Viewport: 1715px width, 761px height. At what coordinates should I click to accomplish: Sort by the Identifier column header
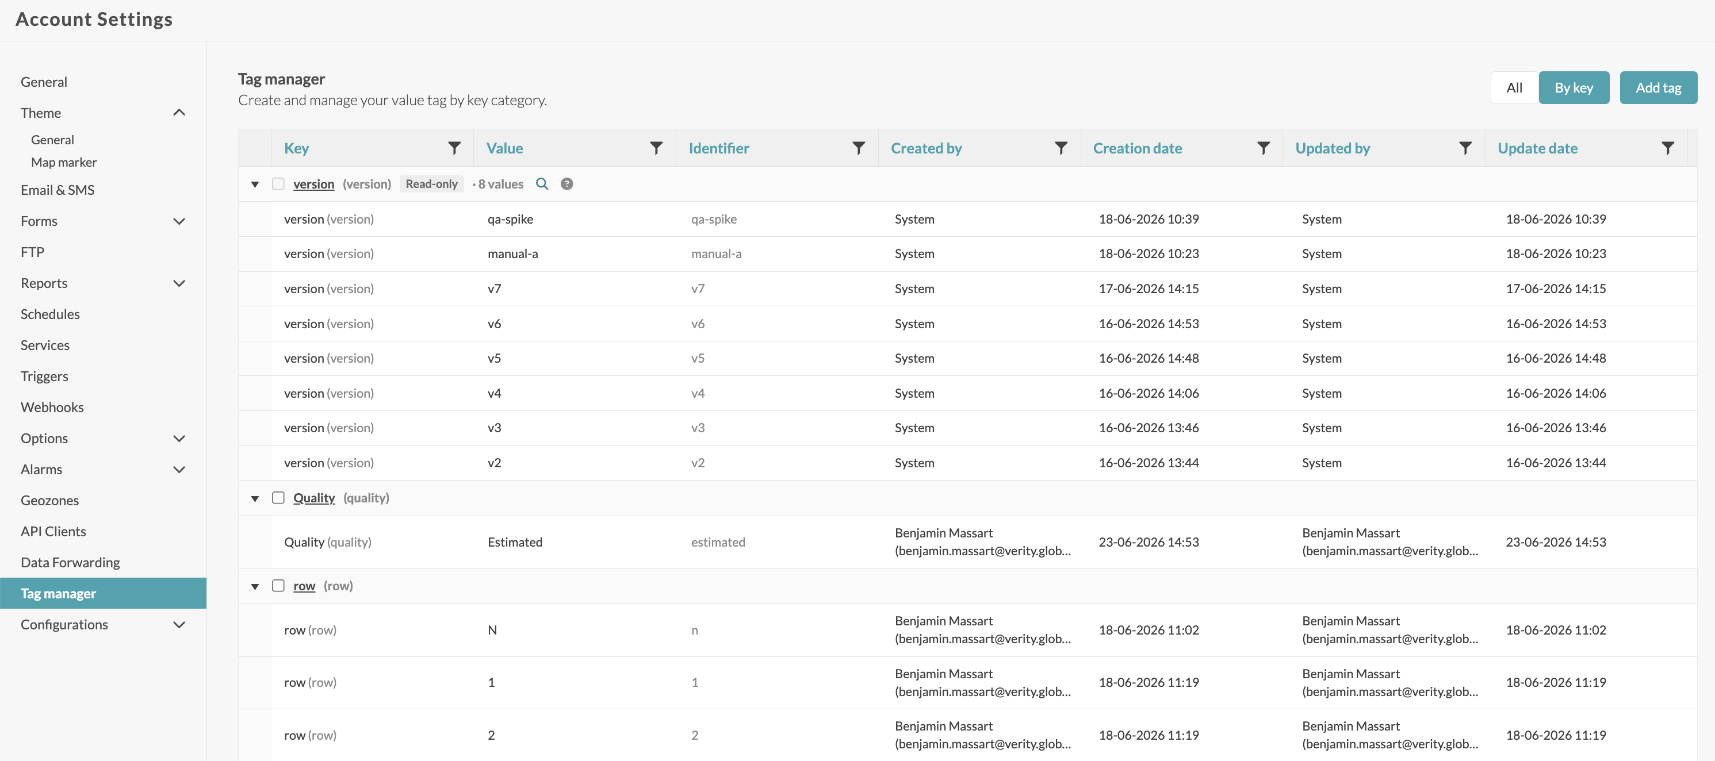point(719,148)
